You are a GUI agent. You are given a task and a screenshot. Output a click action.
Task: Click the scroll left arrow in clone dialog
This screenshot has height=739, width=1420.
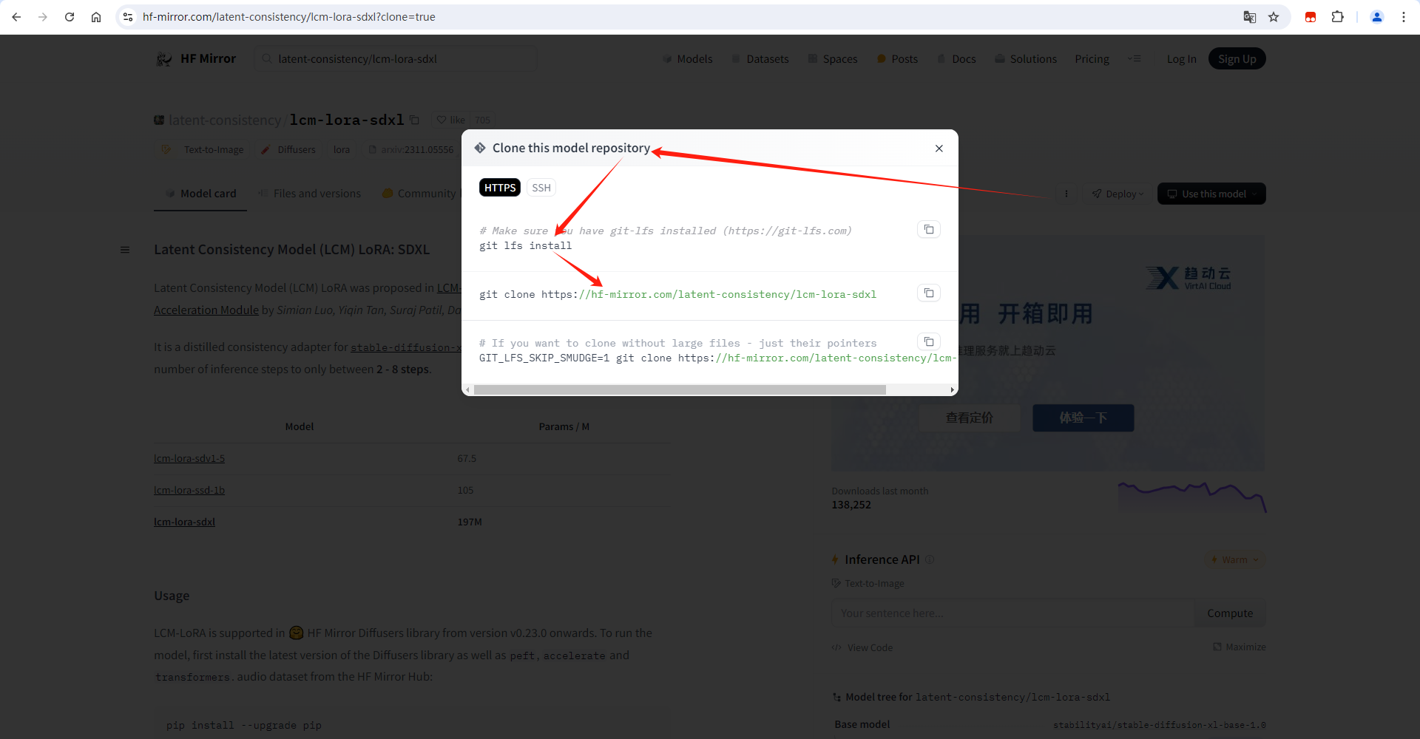467,389
